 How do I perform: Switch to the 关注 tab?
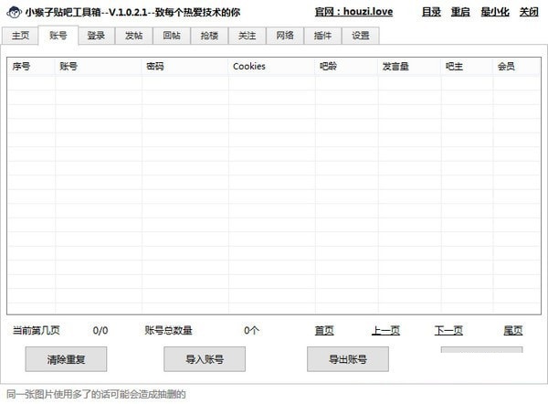pos(247,36)
